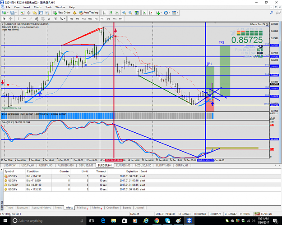Open Windows Start menu
Image resolution: width=282 pixels, height=225 pixels.
pyautogui.click(x=5, y=220)
